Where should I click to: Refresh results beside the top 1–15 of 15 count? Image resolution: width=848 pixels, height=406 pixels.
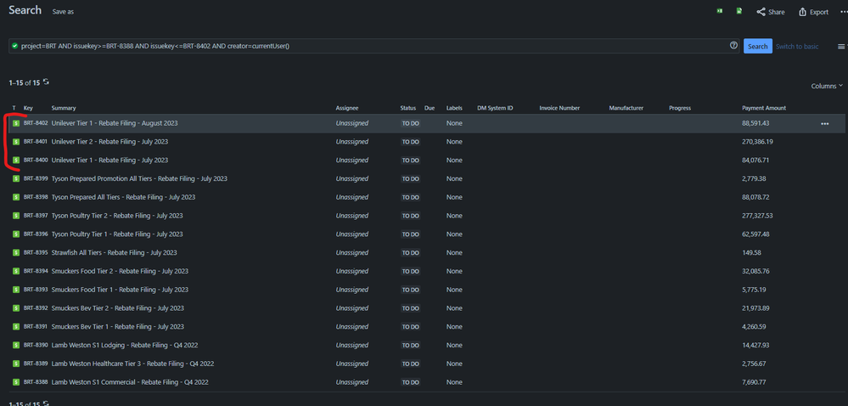pos(46,82)
